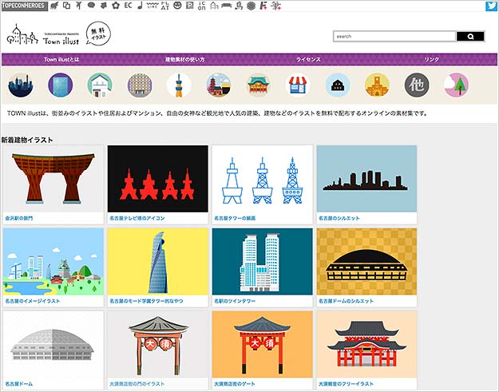
Task: Click the TOPECONHEROES logo in top bar
Action: coord(24,6)
